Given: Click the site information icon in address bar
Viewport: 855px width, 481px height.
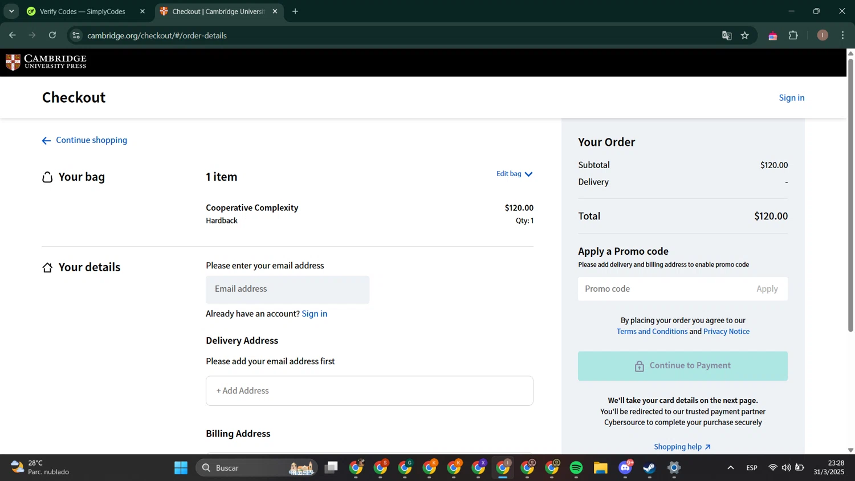Looking at the screenshot, I should pos(76,35).
